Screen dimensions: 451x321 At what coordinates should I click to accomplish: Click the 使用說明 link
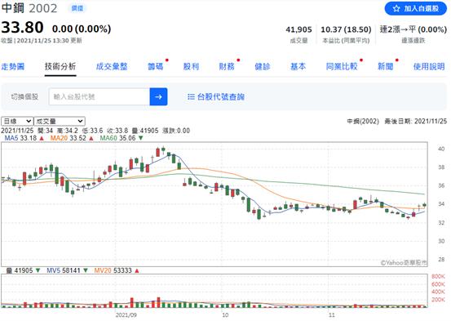click(x=429, y=66)
